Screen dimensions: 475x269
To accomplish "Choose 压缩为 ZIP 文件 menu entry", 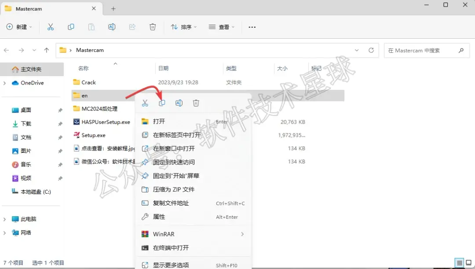I will [x=193, y=190].
